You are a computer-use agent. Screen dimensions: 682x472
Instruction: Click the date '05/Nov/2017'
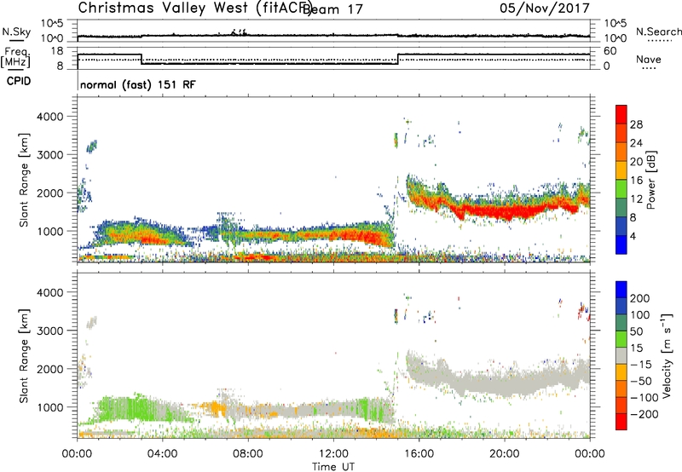[x=544, y=8]
